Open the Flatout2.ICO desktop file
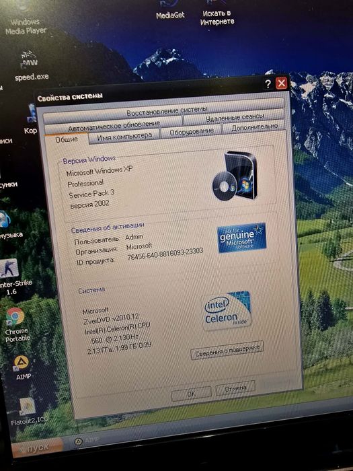Image resolution: width=353 pixels, height=471 pixels. click(x=28, y=412)
